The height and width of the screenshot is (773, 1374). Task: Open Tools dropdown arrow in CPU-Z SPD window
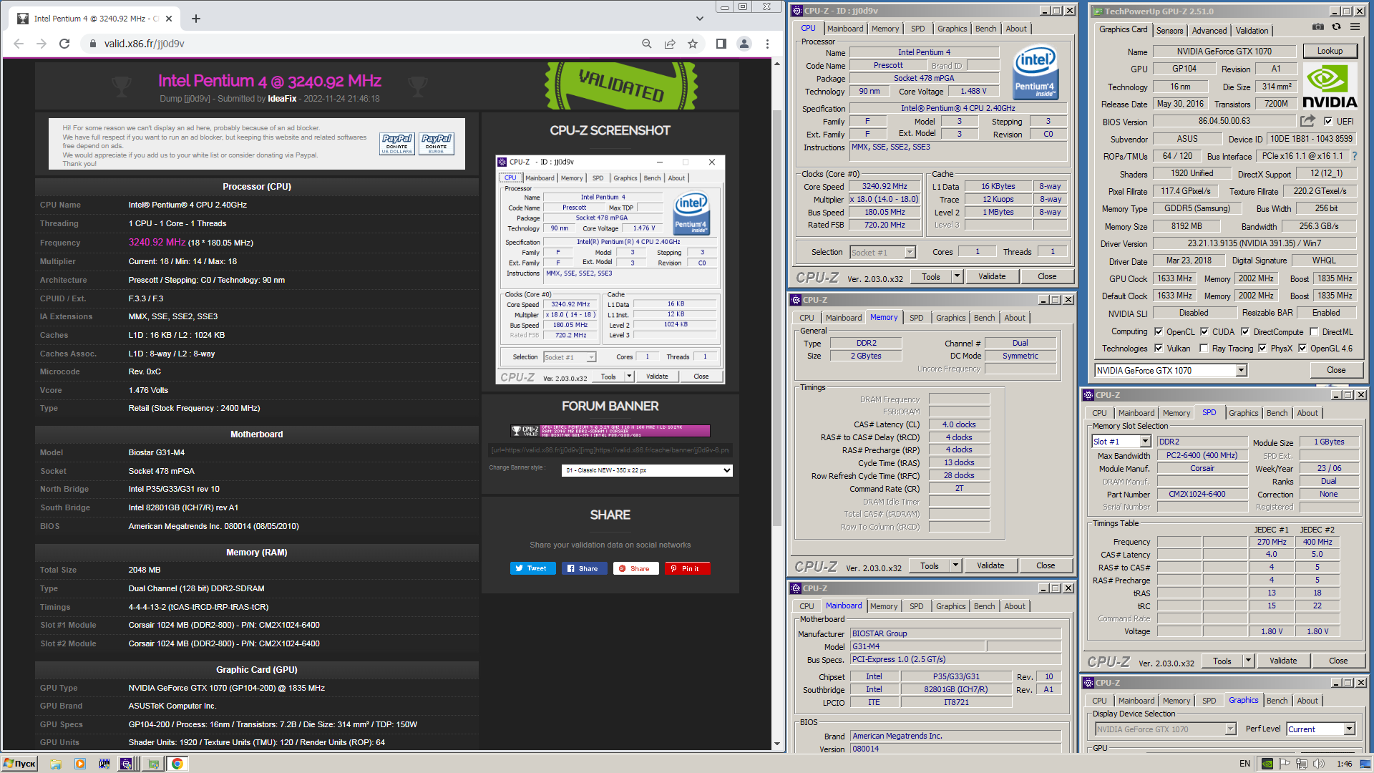1248,661
